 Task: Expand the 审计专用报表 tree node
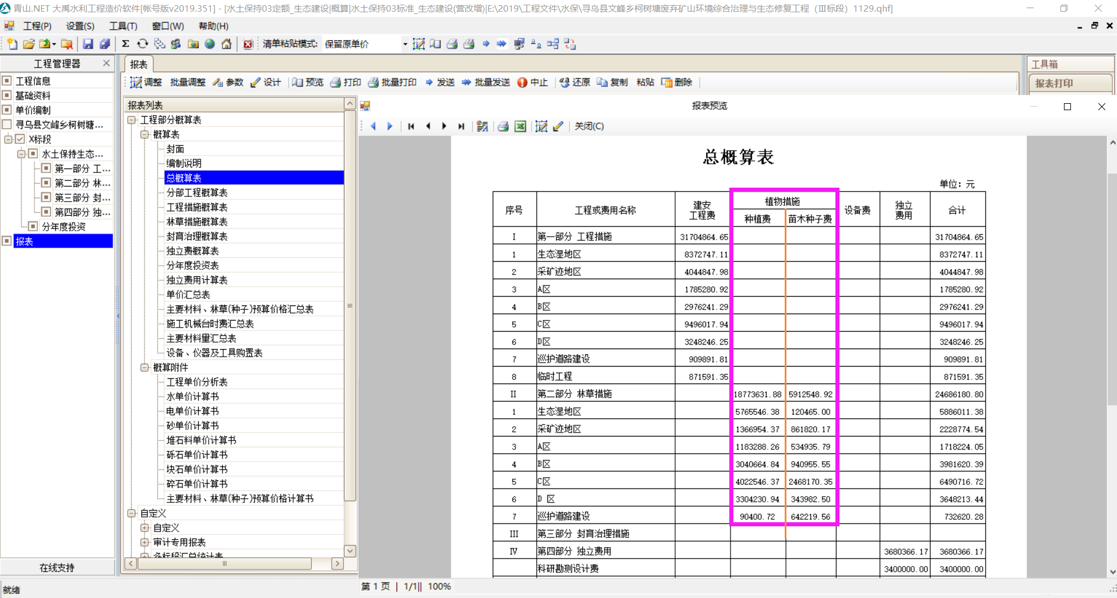(145, 543)
